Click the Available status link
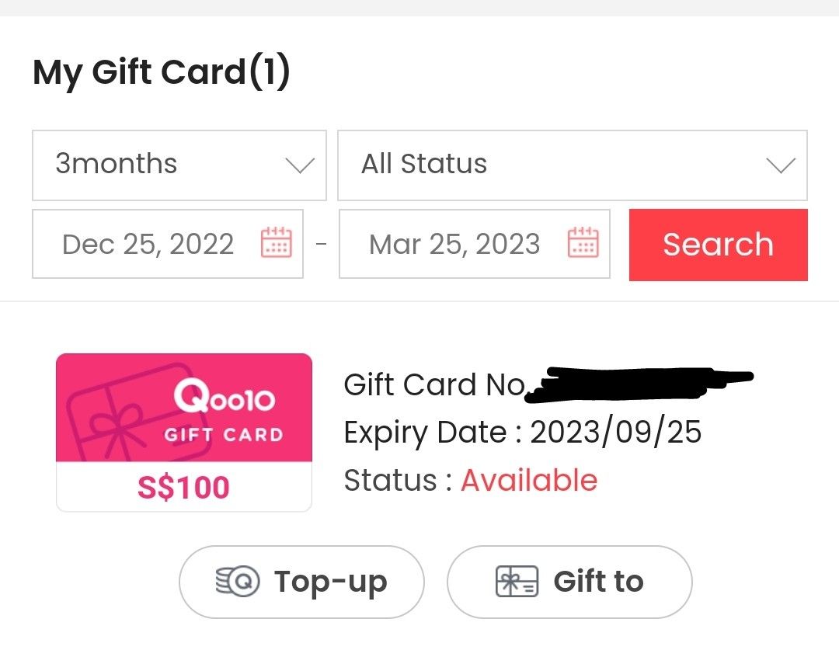Viewport: 839px width, 664px height. (528, 480)
